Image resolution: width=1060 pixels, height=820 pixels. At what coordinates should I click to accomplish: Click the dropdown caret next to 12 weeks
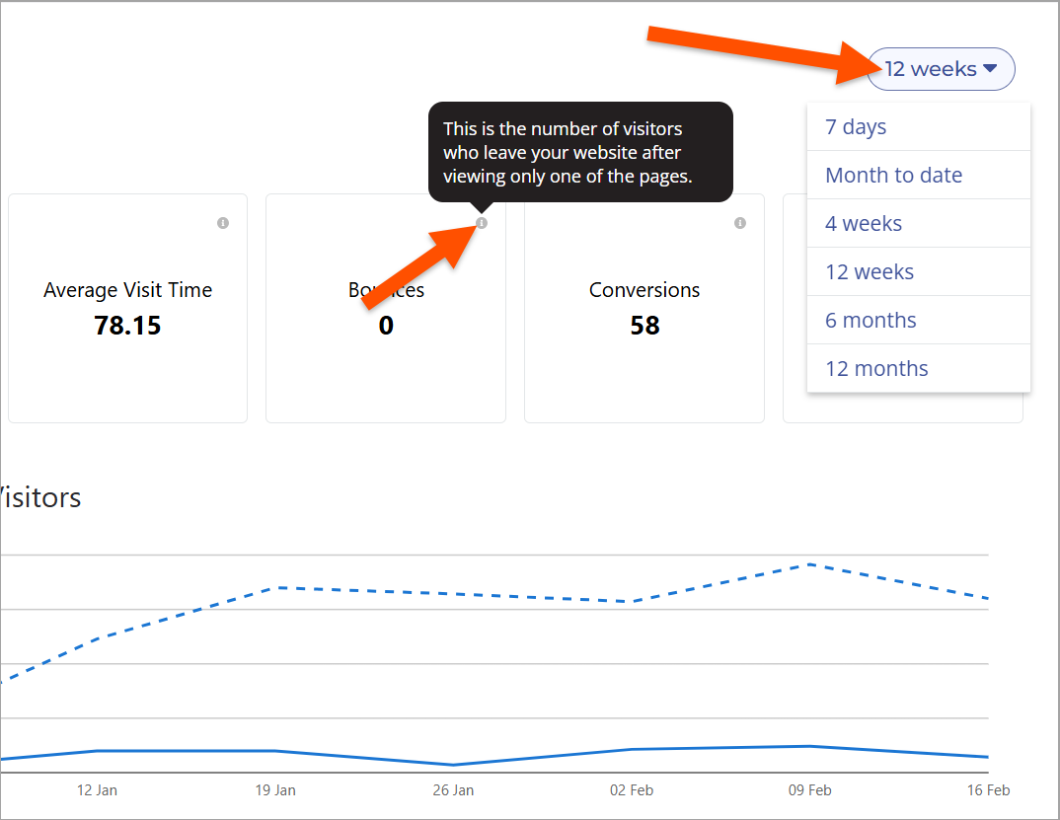991,68
